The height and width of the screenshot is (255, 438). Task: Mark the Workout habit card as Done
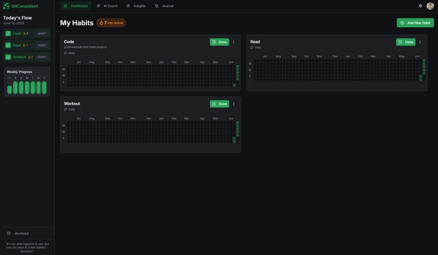pyautogui.click(x=220, y=104)
